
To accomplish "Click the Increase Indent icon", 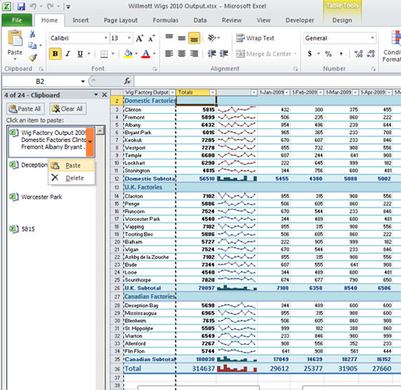I will 224,54.
